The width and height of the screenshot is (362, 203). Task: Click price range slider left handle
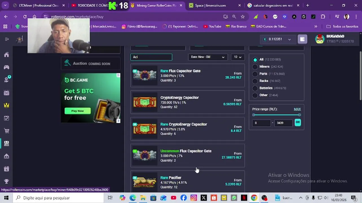pyautogui.click(x=254, y=115)
